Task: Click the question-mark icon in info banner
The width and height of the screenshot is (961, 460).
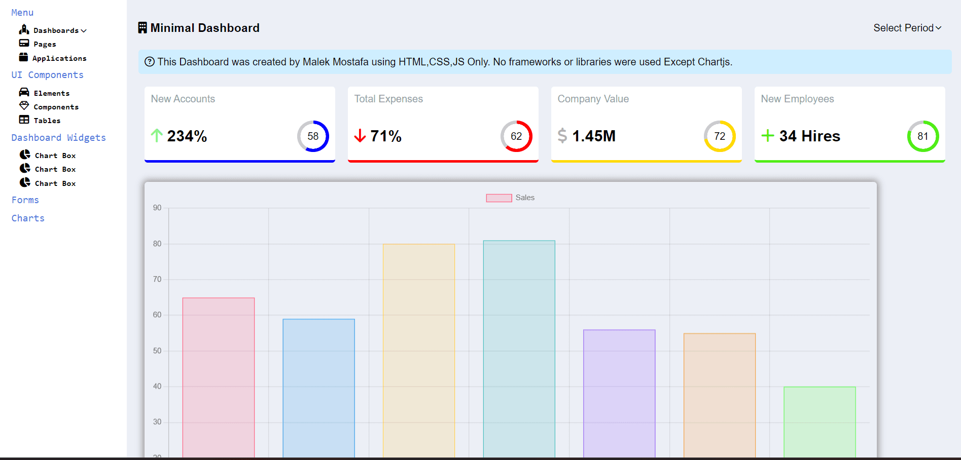Action: coord(150,62)
